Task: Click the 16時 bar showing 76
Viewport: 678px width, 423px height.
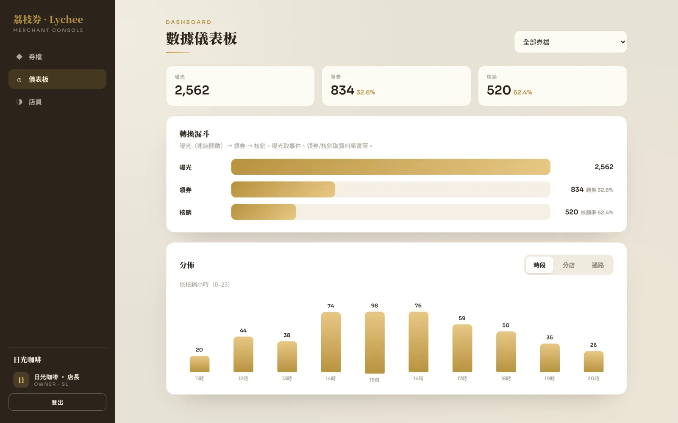Action: coord(418,342)
